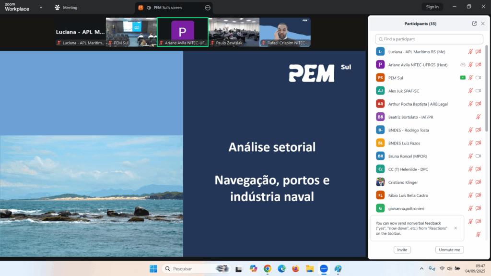Screen dimensions: 491x276
Task: Click the speaker icon beside PEM Sul's screen
Action: [149, 8]
